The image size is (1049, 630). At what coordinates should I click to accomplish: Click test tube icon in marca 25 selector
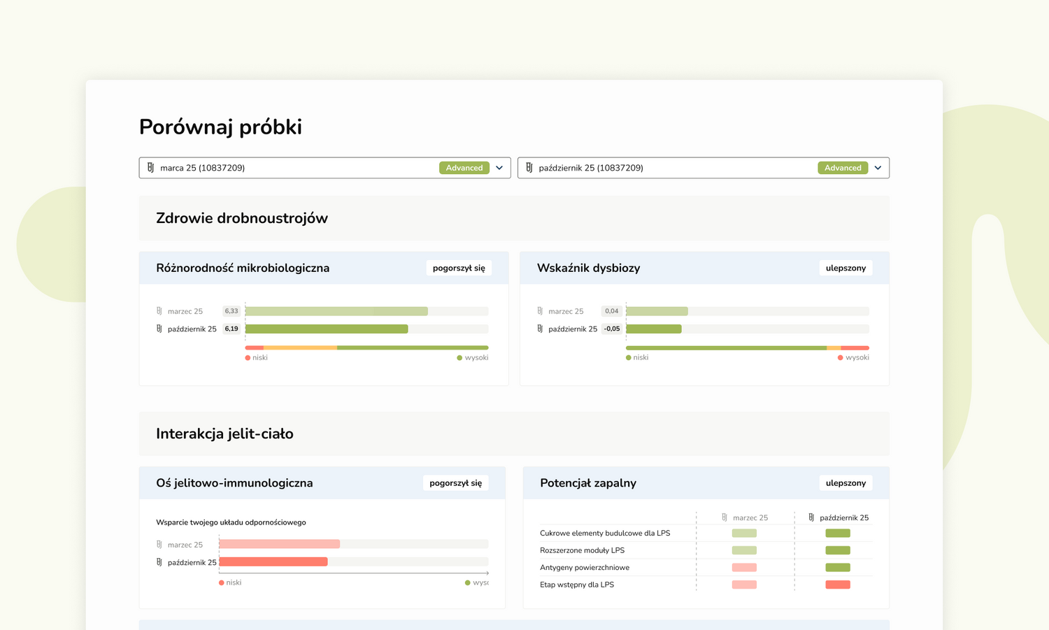(x=150, y=168)
